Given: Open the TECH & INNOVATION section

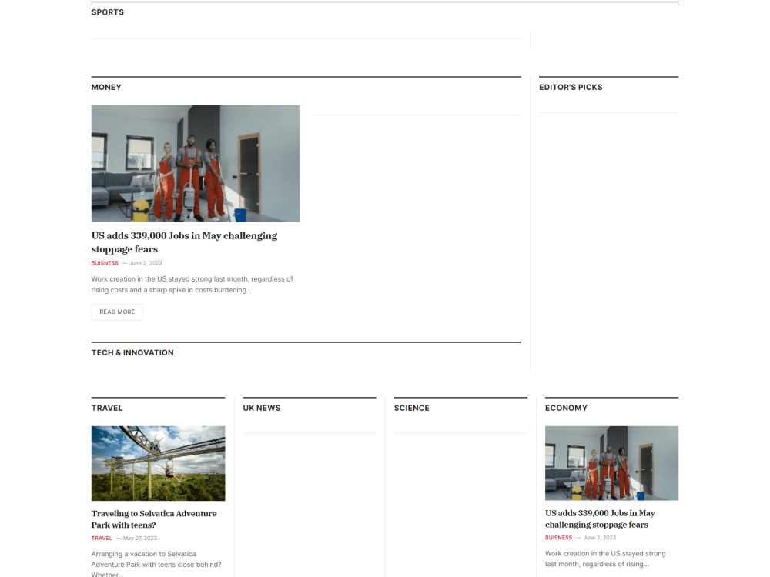Looking at the screenshot, I should tap(132, 352).
